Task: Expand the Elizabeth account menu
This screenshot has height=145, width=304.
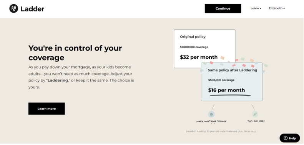Action: (x=277, y=8)
